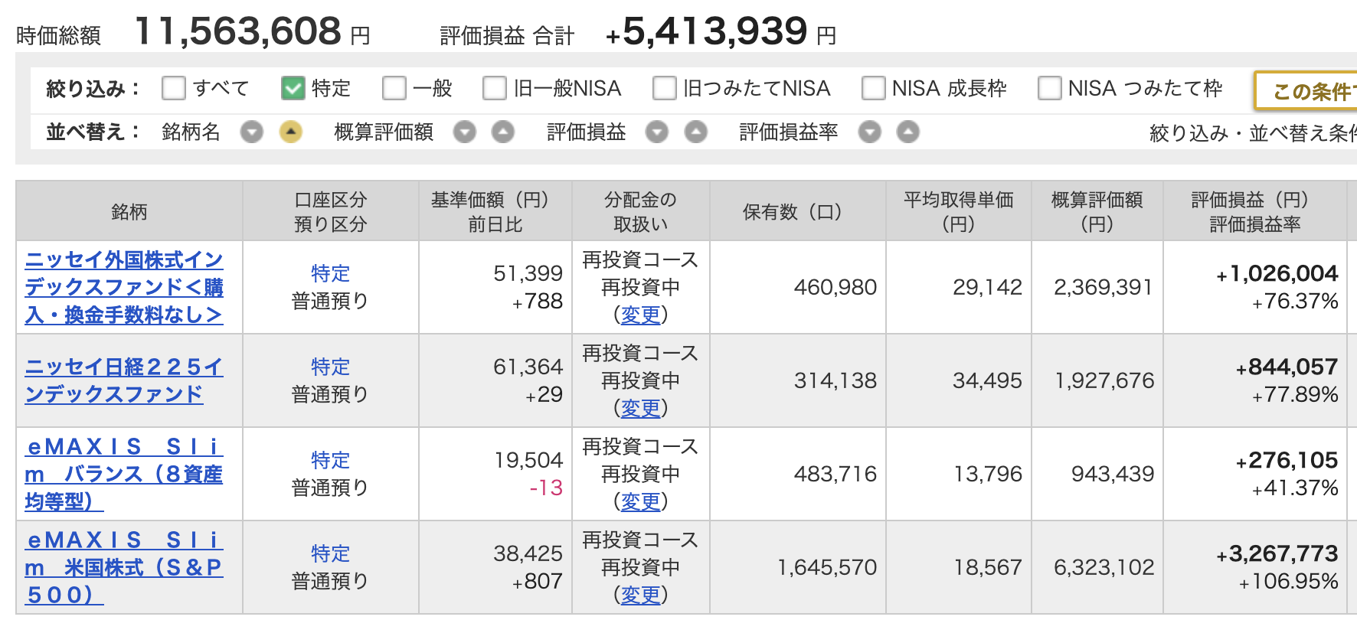Viewport: 1357px width, 620px height.
Task: Sort 概算評価額 with the up arrow
Action: coord(502,132)
